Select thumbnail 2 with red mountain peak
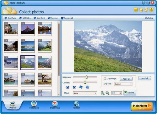 pyautogui.click(x=28, y=29)
